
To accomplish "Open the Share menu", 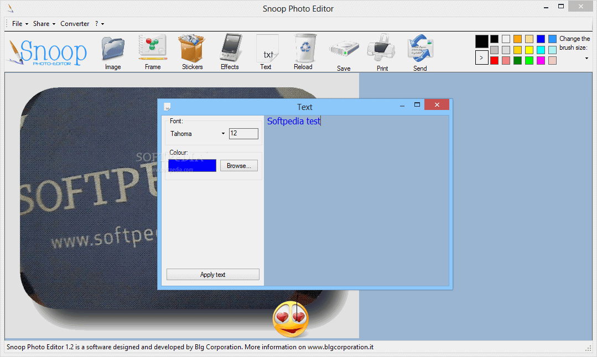I will coord(44,24).
